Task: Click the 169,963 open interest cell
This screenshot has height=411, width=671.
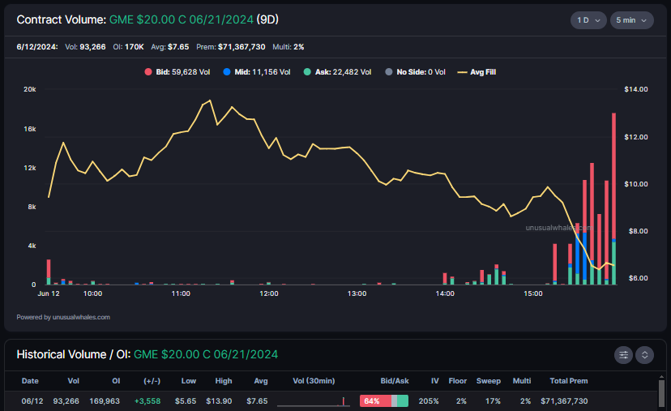Action: point(105,401)
